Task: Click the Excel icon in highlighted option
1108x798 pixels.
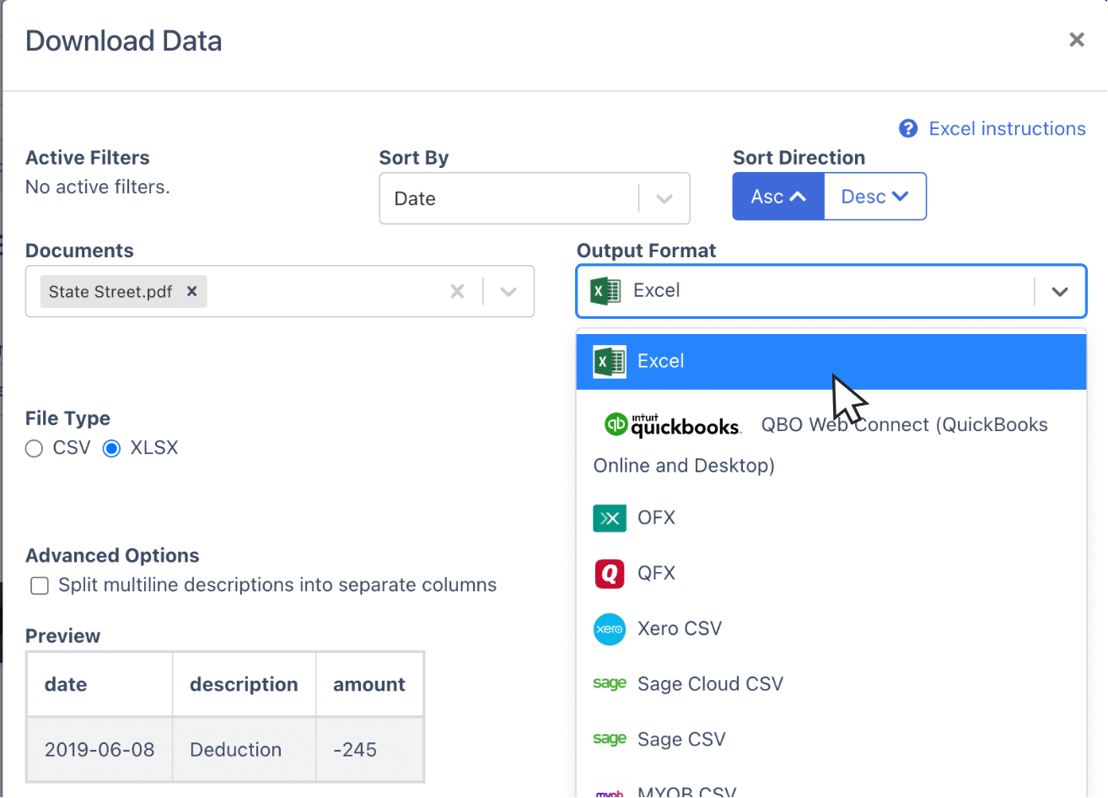Action: coord(610,362)
